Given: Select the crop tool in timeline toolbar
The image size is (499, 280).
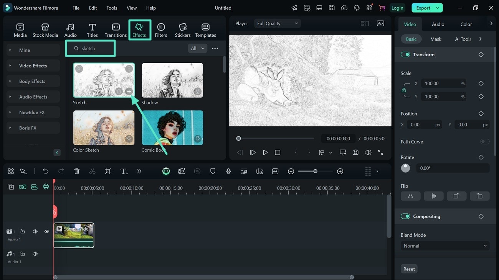Looking at the screenshot, I should (108, 171).
